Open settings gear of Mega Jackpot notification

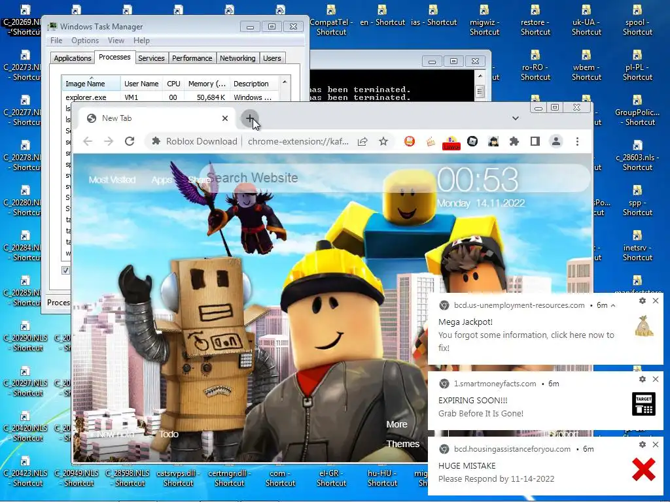(643, 301)
